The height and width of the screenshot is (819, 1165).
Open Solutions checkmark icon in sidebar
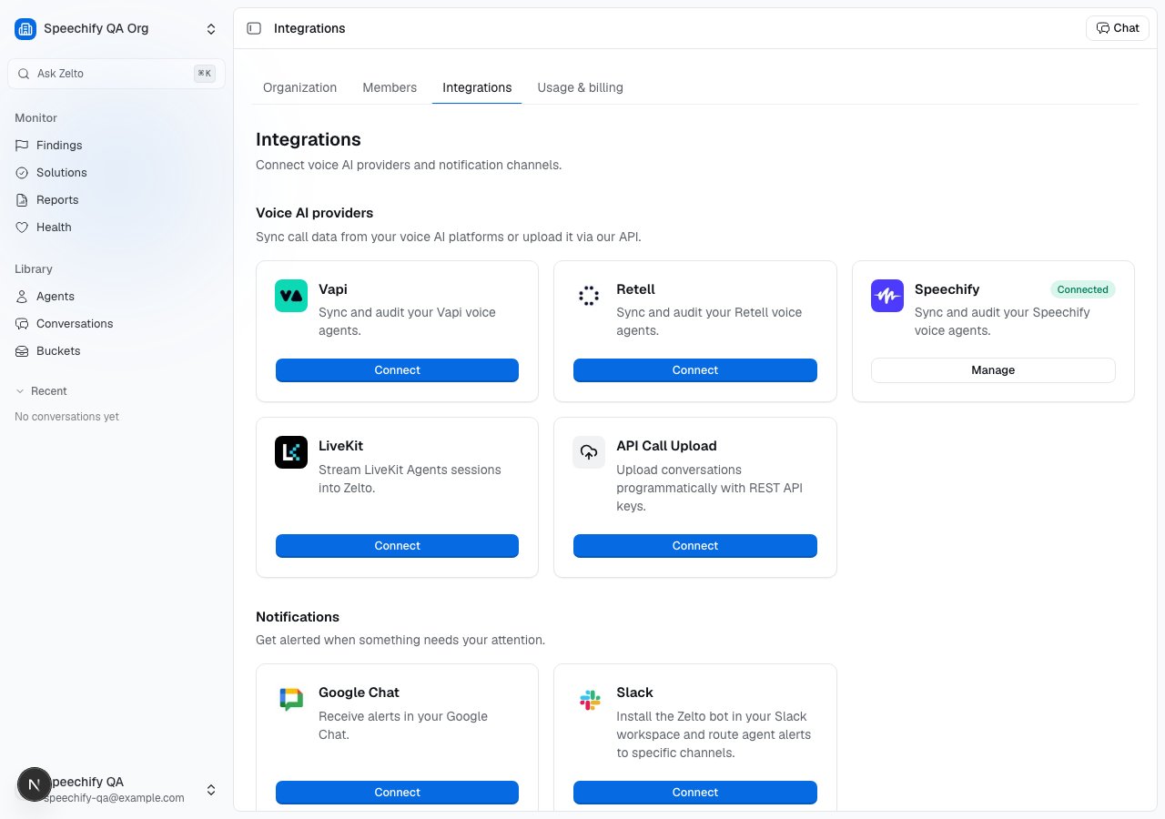pyautogui.click(x=22, y=173)
